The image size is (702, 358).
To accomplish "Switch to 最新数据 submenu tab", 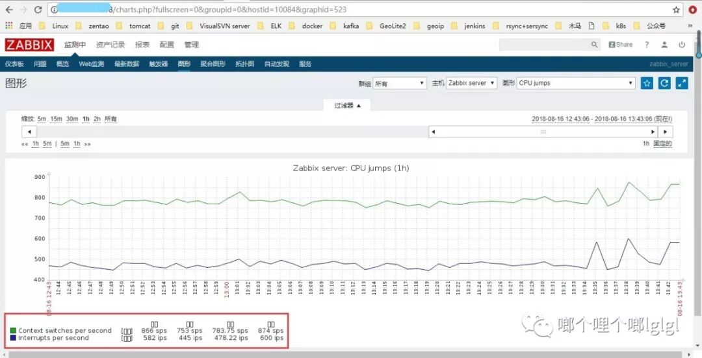I will click(127, 64).
